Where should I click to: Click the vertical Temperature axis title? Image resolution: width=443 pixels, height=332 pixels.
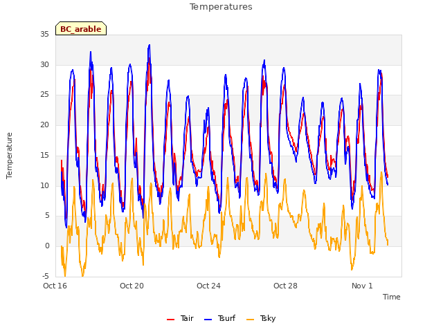9,156
